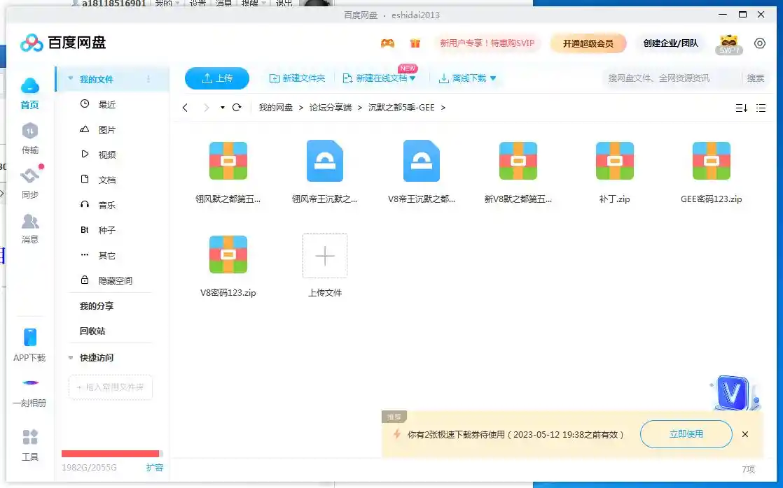Dismiss the download coupon banner
Image resolution: width=783 pixels, height=488 pixels.
745,434
